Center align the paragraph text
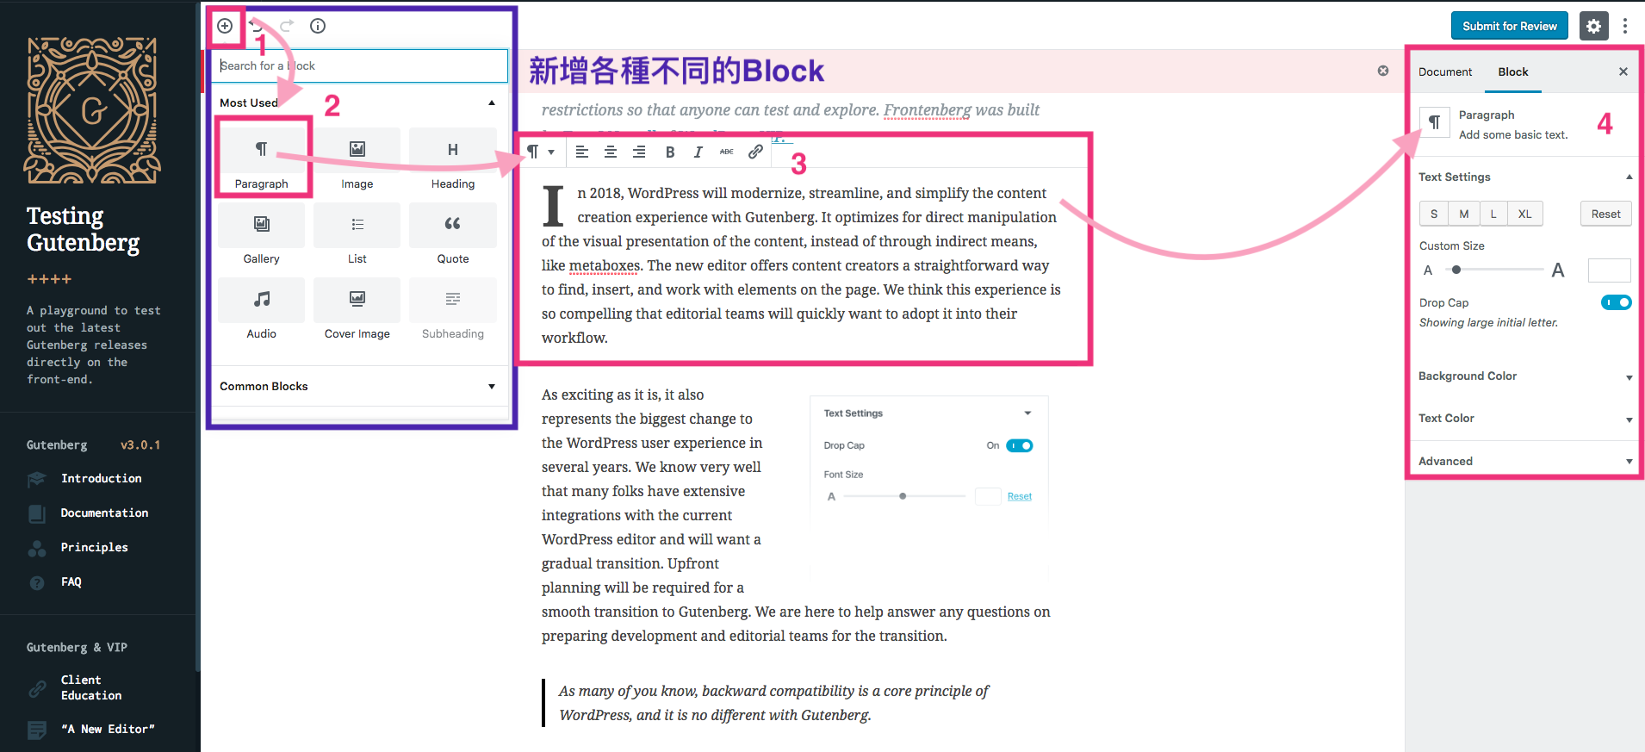Image resolution: width=1645 pixels, height=752 pixels. pyautogui.click(x=611, y=152)
